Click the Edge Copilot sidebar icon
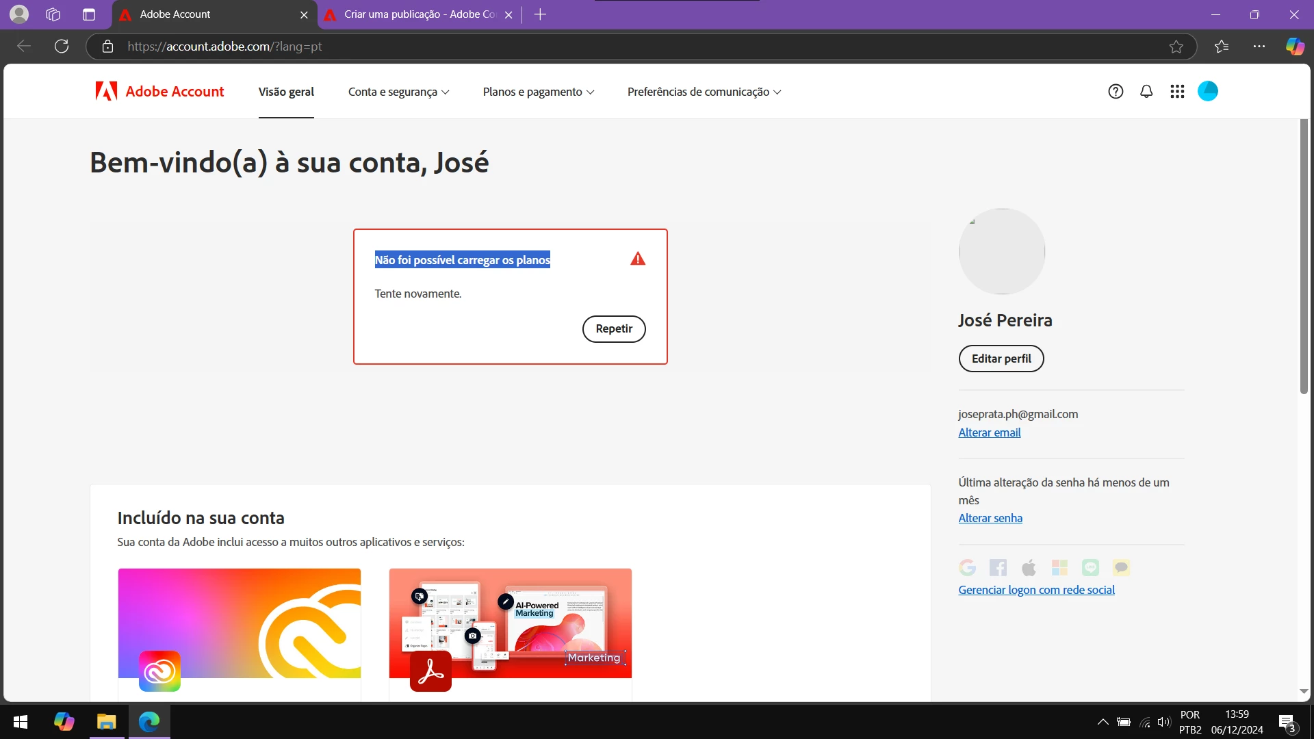 pos(1295,47)
